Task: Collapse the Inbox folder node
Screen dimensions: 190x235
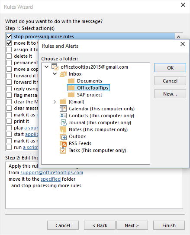Action: 55,74
